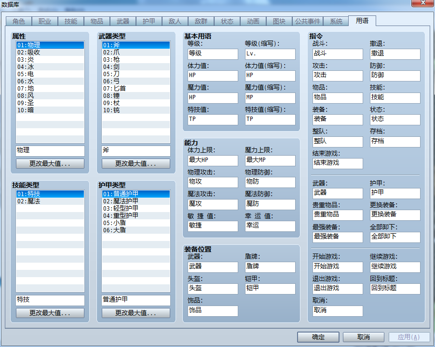Select attribute 10:暗
Viewport: 435px width, 347px height.
pos(50,110)
